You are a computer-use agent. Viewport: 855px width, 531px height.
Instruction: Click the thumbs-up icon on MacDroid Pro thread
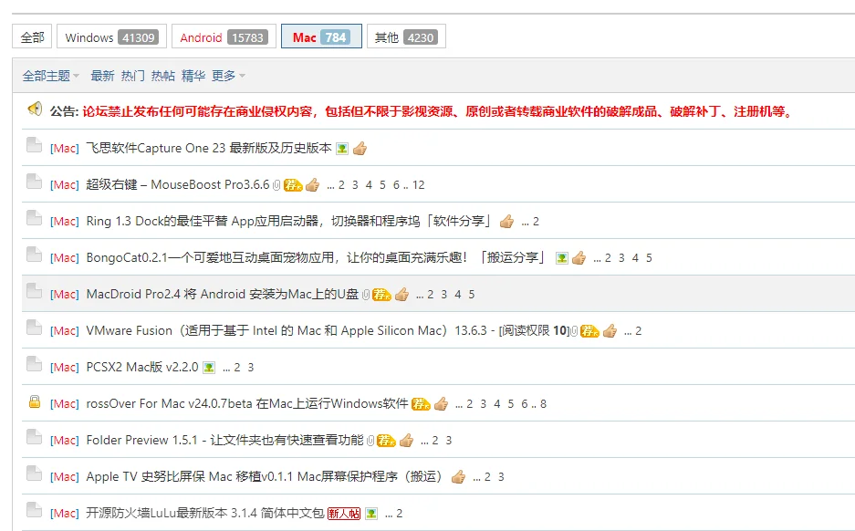coord(402,294)
